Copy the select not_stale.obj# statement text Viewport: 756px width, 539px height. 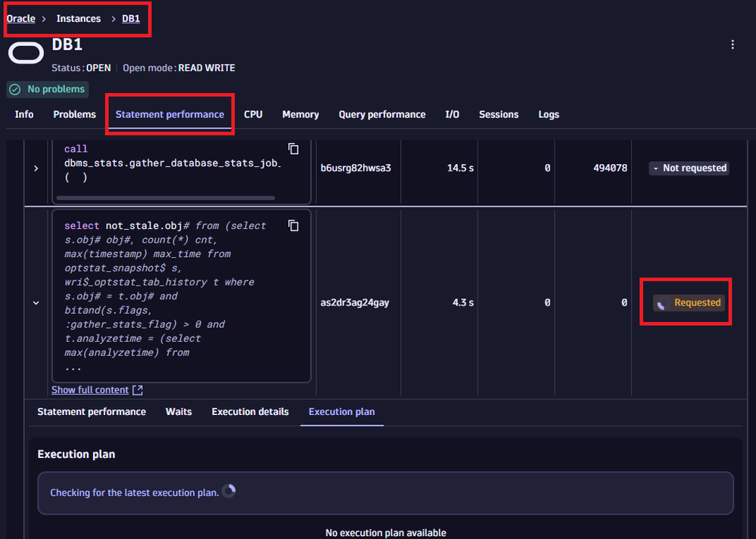[x=294, y=226]
